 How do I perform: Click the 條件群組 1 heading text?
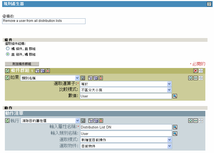tap(22, 71)
